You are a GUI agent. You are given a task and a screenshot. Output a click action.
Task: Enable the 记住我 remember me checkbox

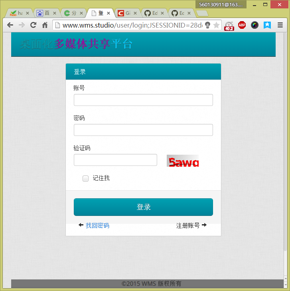pos(85,178)
